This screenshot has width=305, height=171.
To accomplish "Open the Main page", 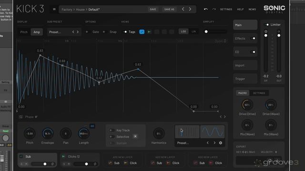I will tap(245, 25).
